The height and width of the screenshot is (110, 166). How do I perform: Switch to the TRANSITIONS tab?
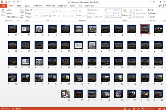pyautogui.click(x=38, y=6)
